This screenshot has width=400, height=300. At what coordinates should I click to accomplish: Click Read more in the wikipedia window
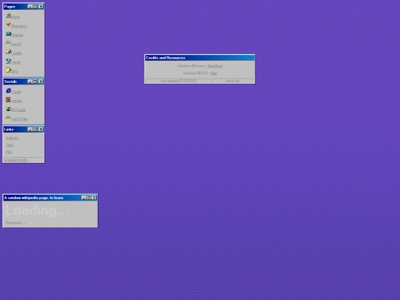[16, 223]
